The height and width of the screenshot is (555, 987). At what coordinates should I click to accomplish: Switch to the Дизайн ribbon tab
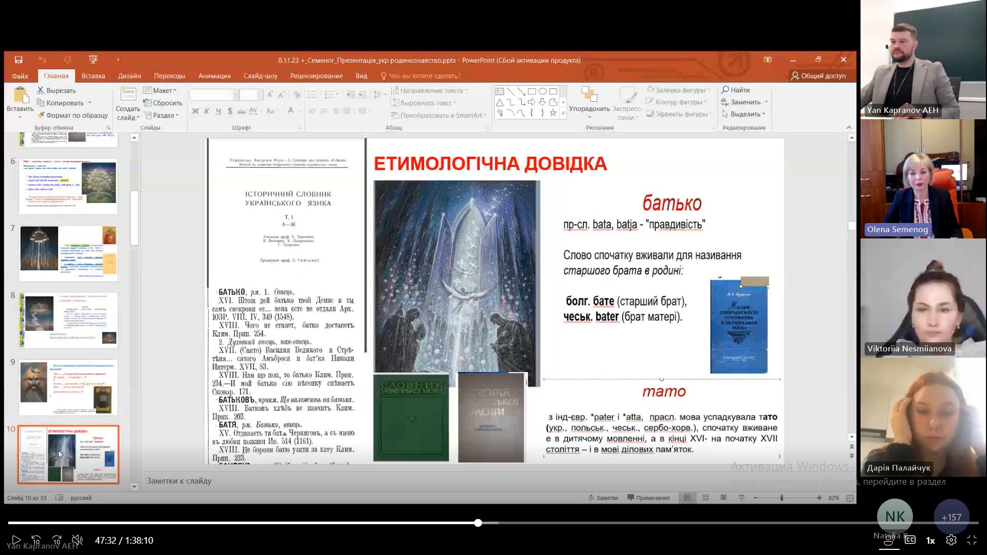coord(129,76)
